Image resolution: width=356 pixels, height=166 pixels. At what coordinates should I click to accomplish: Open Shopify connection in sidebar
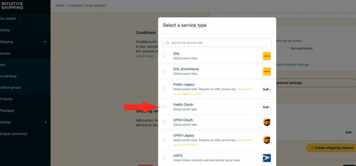(14, 134)
